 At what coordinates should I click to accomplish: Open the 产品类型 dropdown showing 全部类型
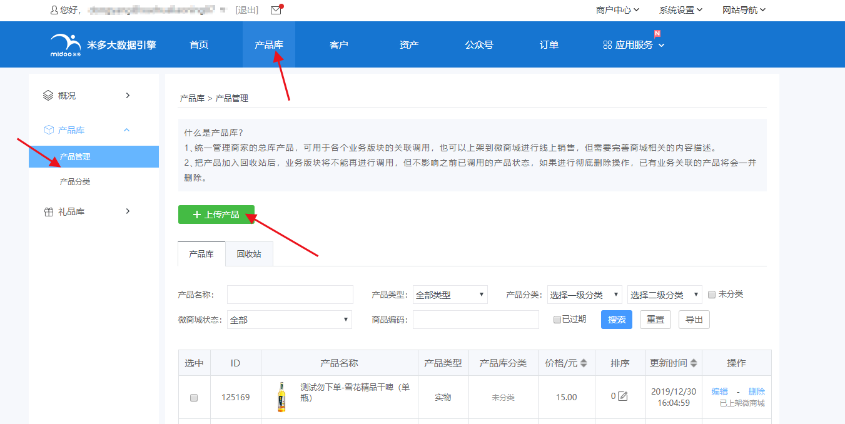click(x=450, y=295)
